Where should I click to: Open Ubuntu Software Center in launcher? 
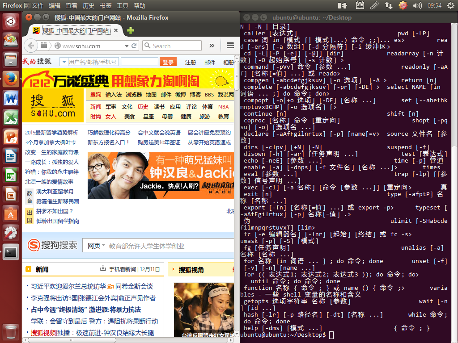tap(11, 214)
